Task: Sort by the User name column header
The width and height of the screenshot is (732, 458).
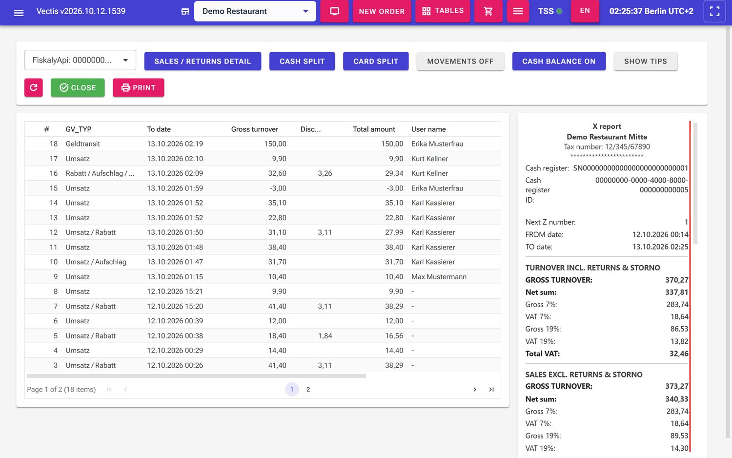Action: tap(428, 129)
